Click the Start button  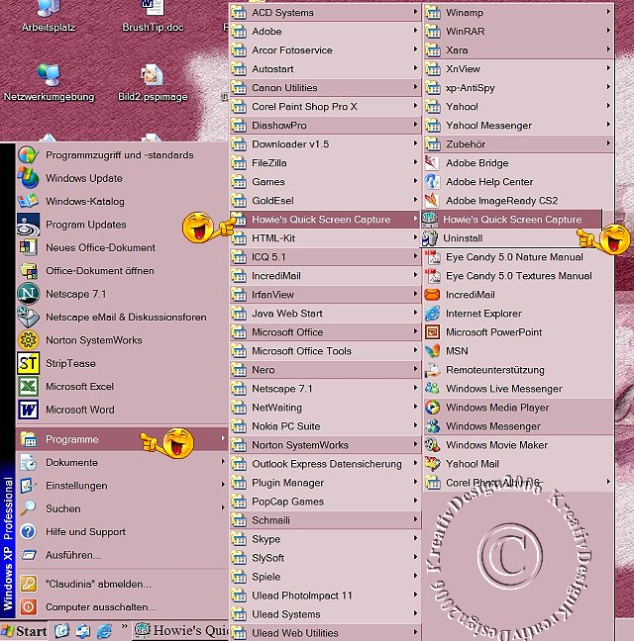coord(24,631)
